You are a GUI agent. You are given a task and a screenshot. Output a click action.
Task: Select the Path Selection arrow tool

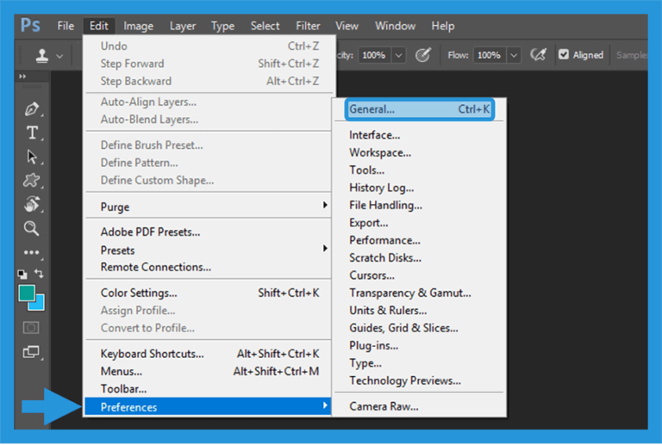tap(32, 157)
